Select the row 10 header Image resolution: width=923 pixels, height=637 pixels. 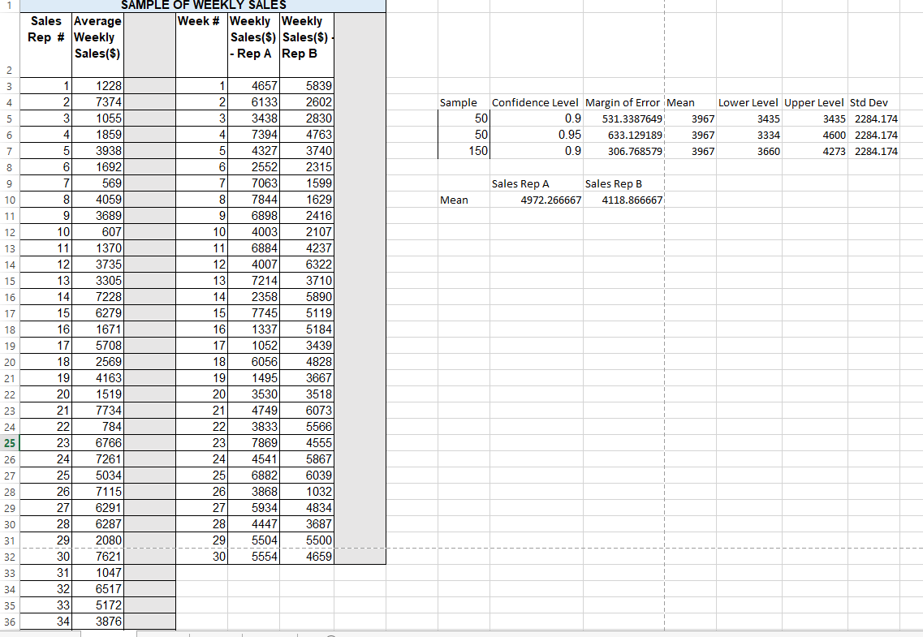click(x=10, y=200)
